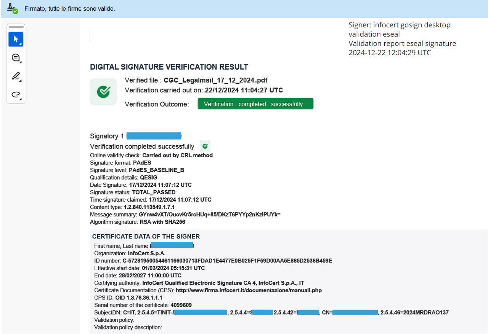Screen dimensions: 488x334
Task: Click the redacted name next to Signatory 1
Action: click(x=154, y=136)
